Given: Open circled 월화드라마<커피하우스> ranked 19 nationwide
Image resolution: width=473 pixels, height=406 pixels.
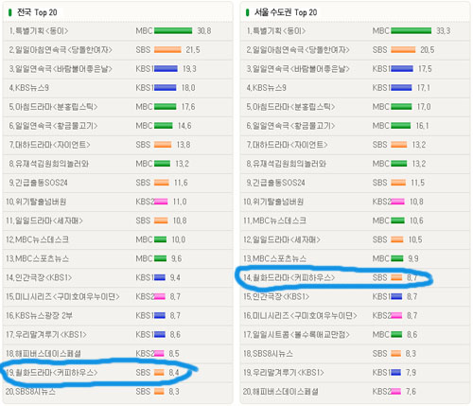Looking at the screenshot, I should click(52, 373).
